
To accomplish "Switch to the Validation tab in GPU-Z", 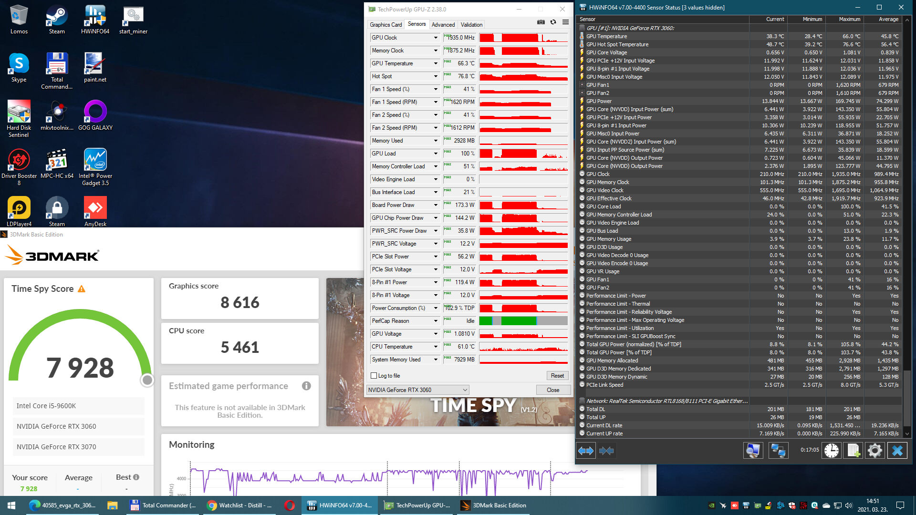I will tap(471, 25).
